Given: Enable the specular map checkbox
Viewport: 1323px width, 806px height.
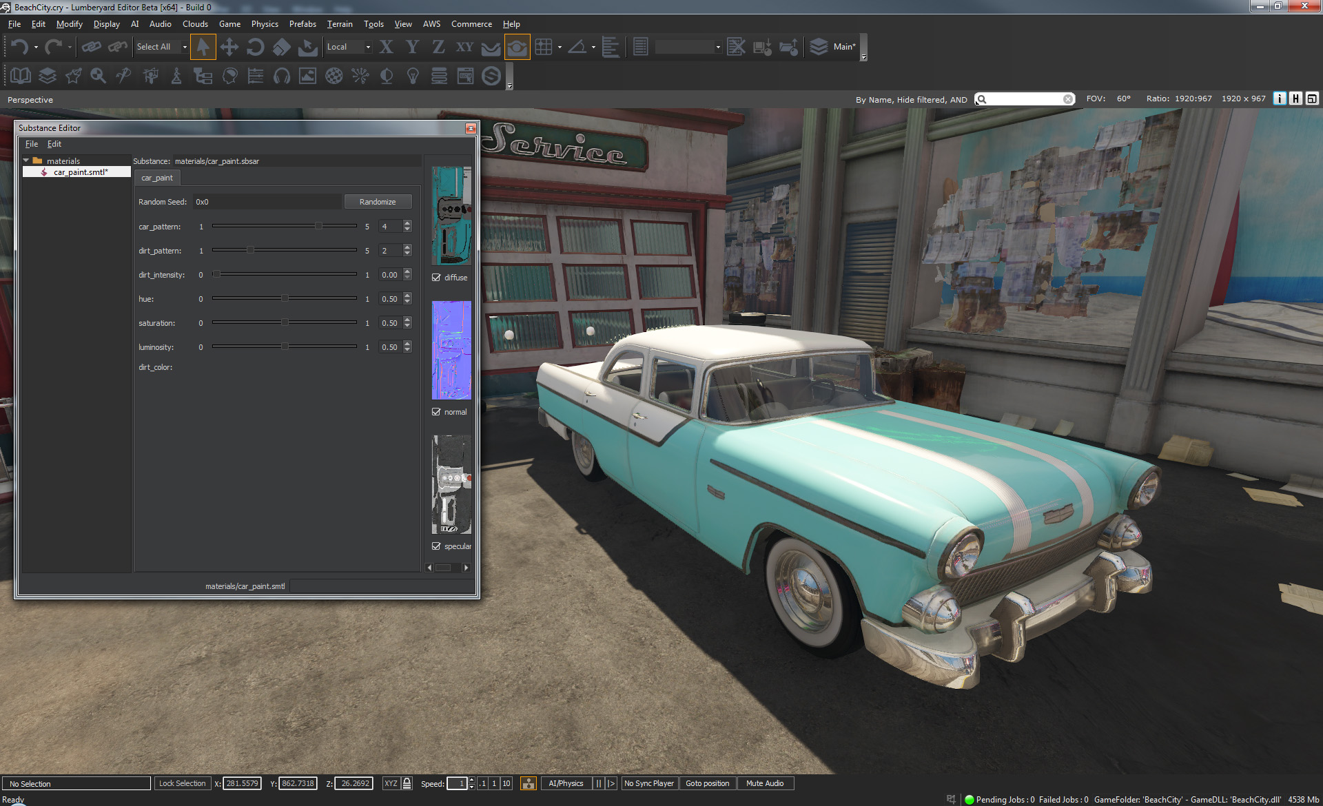Looking at the screenshot, I should [x=437, y=546].
